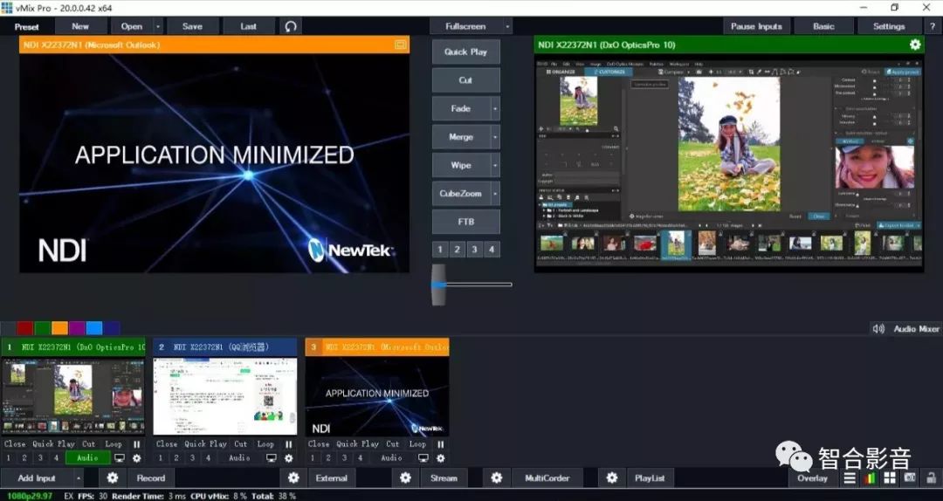Open input 3 Microsoft Outlook settings gear

coord(441,458)
